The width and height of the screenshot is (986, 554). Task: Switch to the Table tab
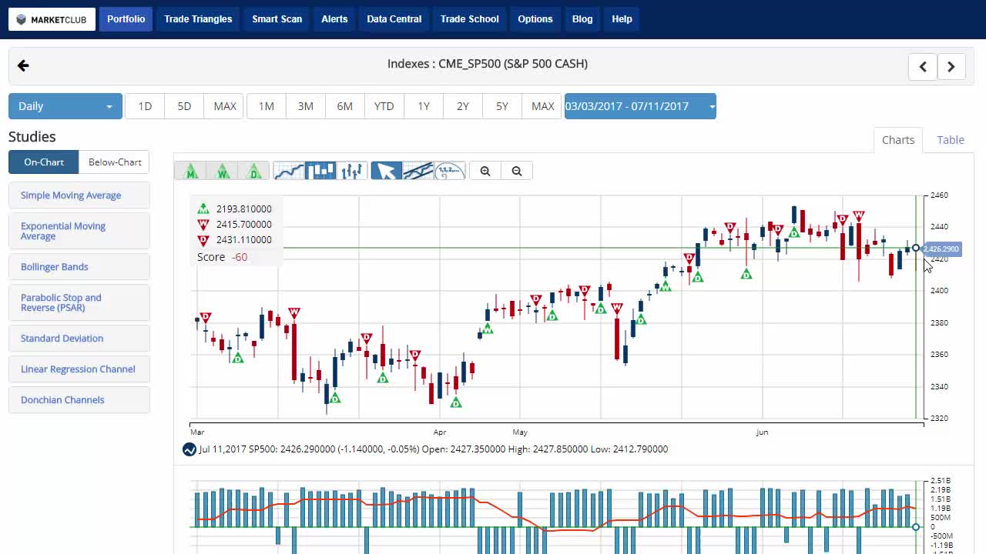coord(951,140)
